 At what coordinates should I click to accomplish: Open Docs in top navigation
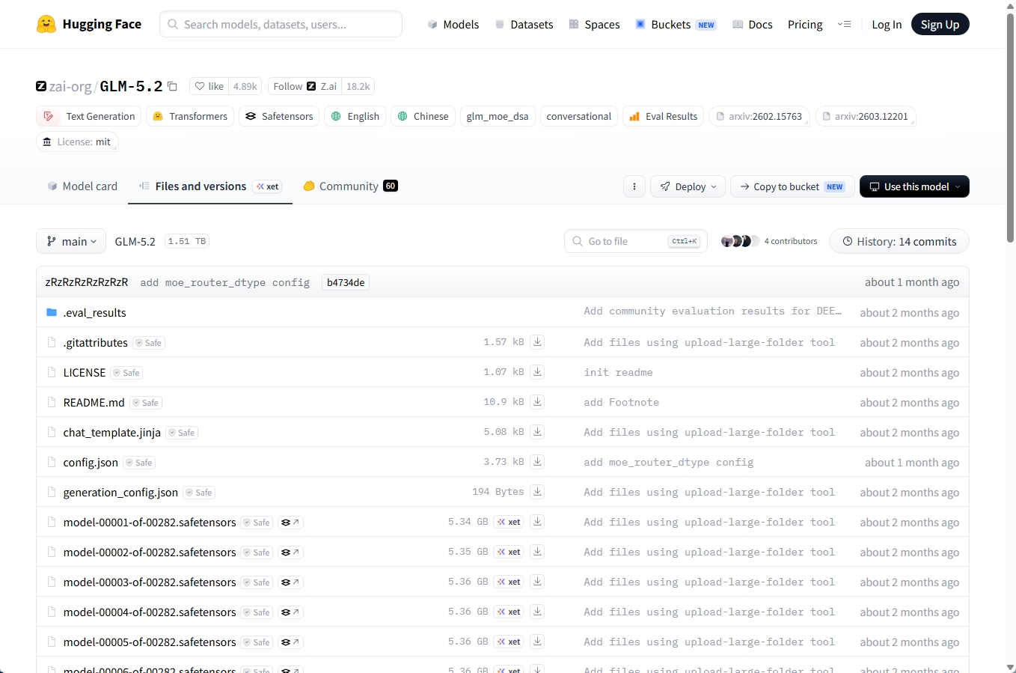tap(752, 24)
